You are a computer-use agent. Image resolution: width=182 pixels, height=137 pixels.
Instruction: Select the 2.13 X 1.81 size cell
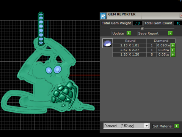click(130, 45)
